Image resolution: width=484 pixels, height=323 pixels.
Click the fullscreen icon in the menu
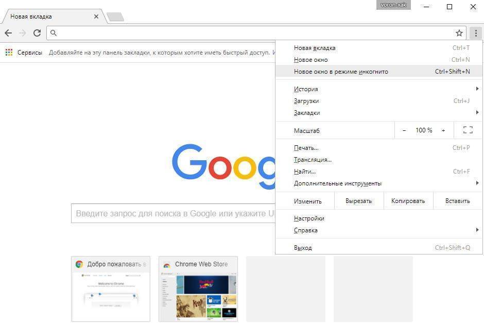pos(468,130)
